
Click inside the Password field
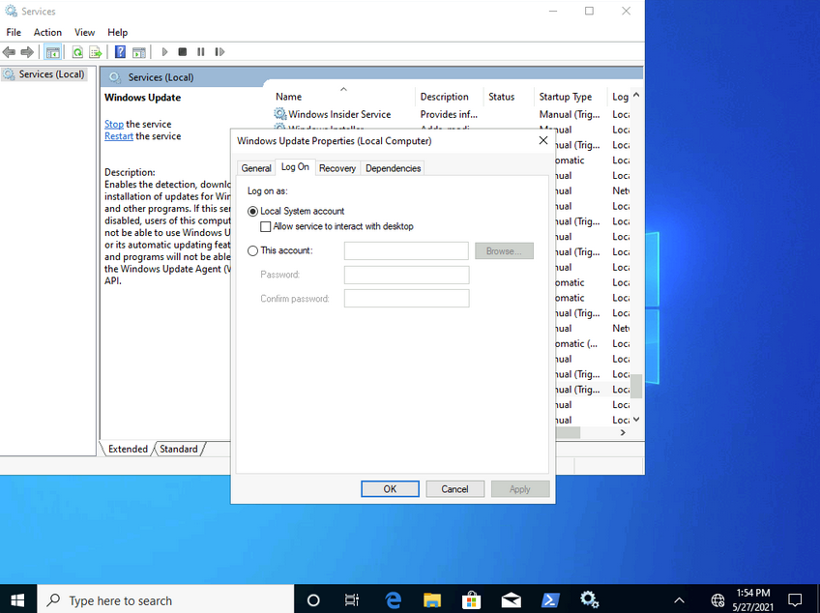[x=405, y=275]
